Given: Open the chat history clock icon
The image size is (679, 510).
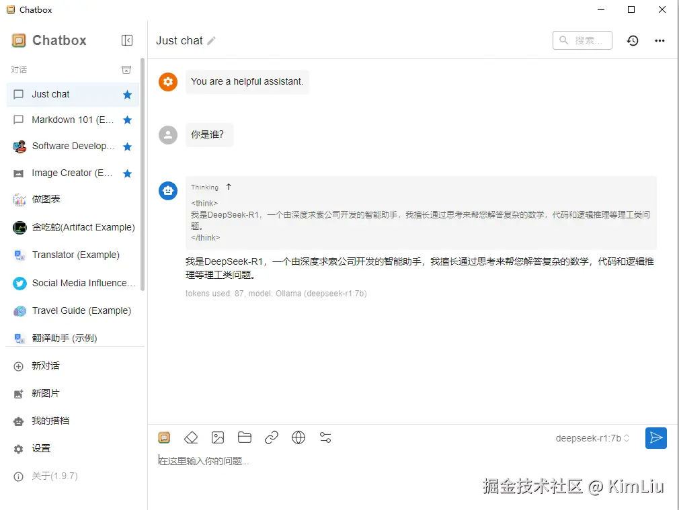Looking at the screenshot, I should pos(633,41).
